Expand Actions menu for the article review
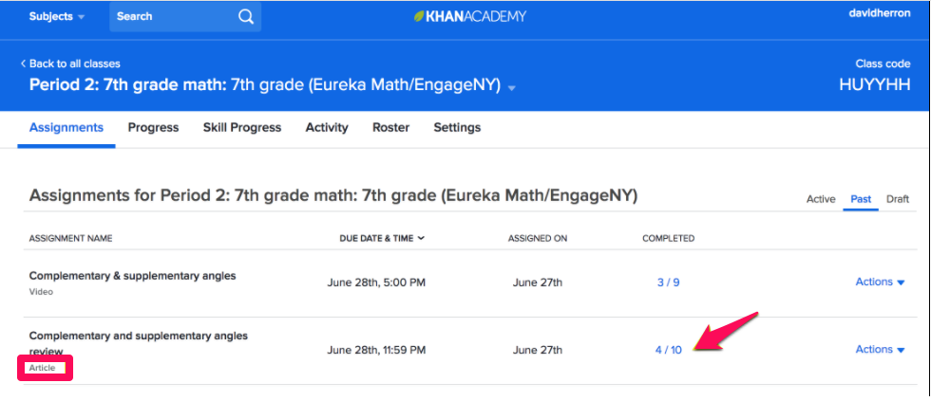 (x=880, y=349)
